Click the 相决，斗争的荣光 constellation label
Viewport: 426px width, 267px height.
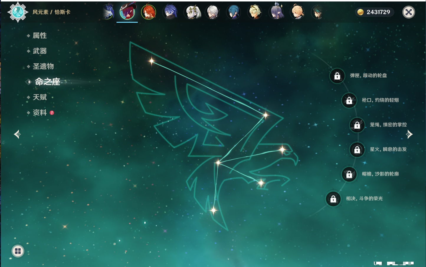click(x=364, y=199)
